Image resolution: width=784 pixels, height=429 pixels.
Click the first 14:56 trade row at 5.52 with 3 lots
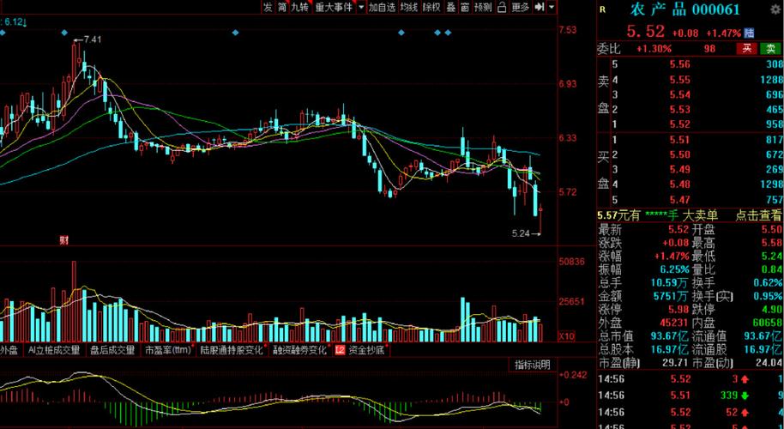[691, 379]
